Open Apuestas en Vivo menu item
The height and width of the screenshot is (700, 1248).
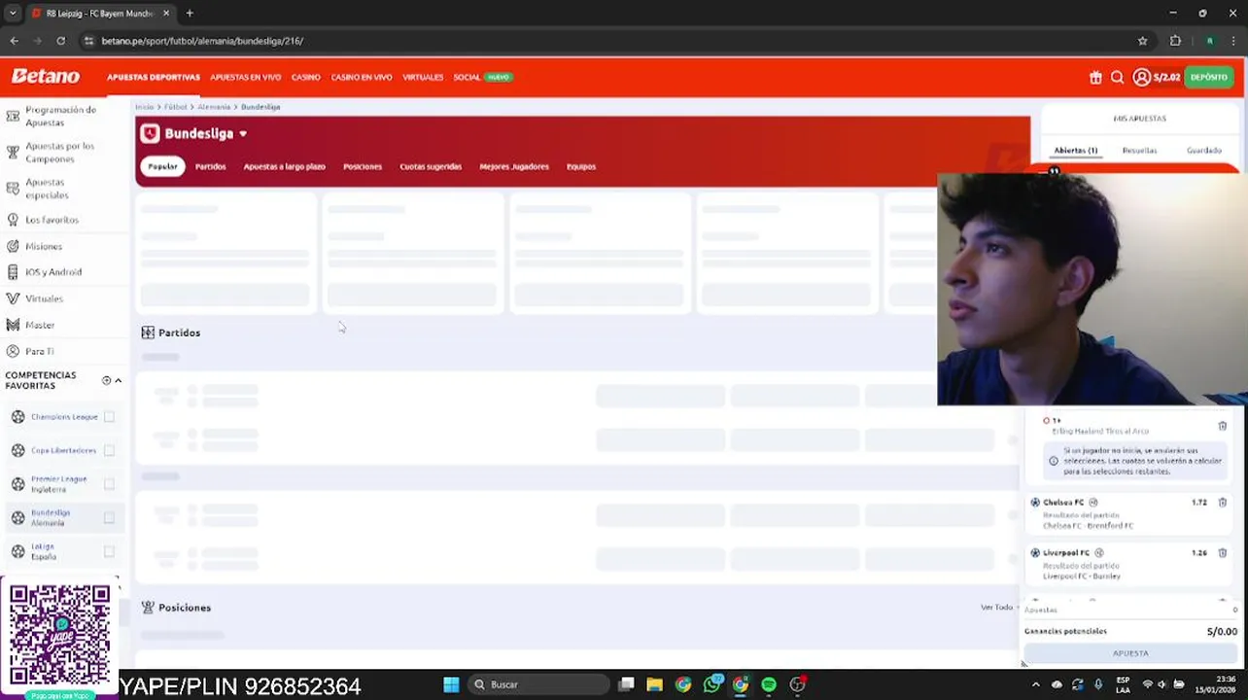(x=245, y=77)
